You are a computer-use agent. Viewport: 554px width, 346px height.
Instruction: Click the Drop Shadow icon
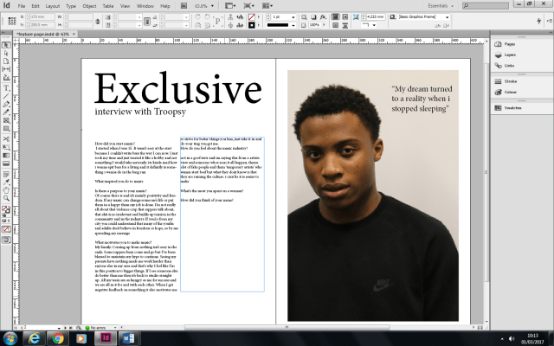[x=313, y=17]
